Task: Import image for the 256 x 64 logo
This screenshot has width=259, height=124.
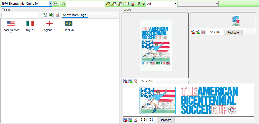Action: [x=193, y=32]
